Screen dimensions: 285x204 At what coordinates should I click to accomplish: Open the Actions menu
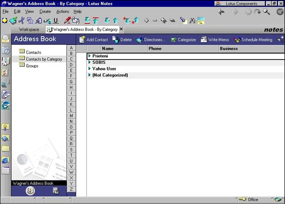pos(63,12)
